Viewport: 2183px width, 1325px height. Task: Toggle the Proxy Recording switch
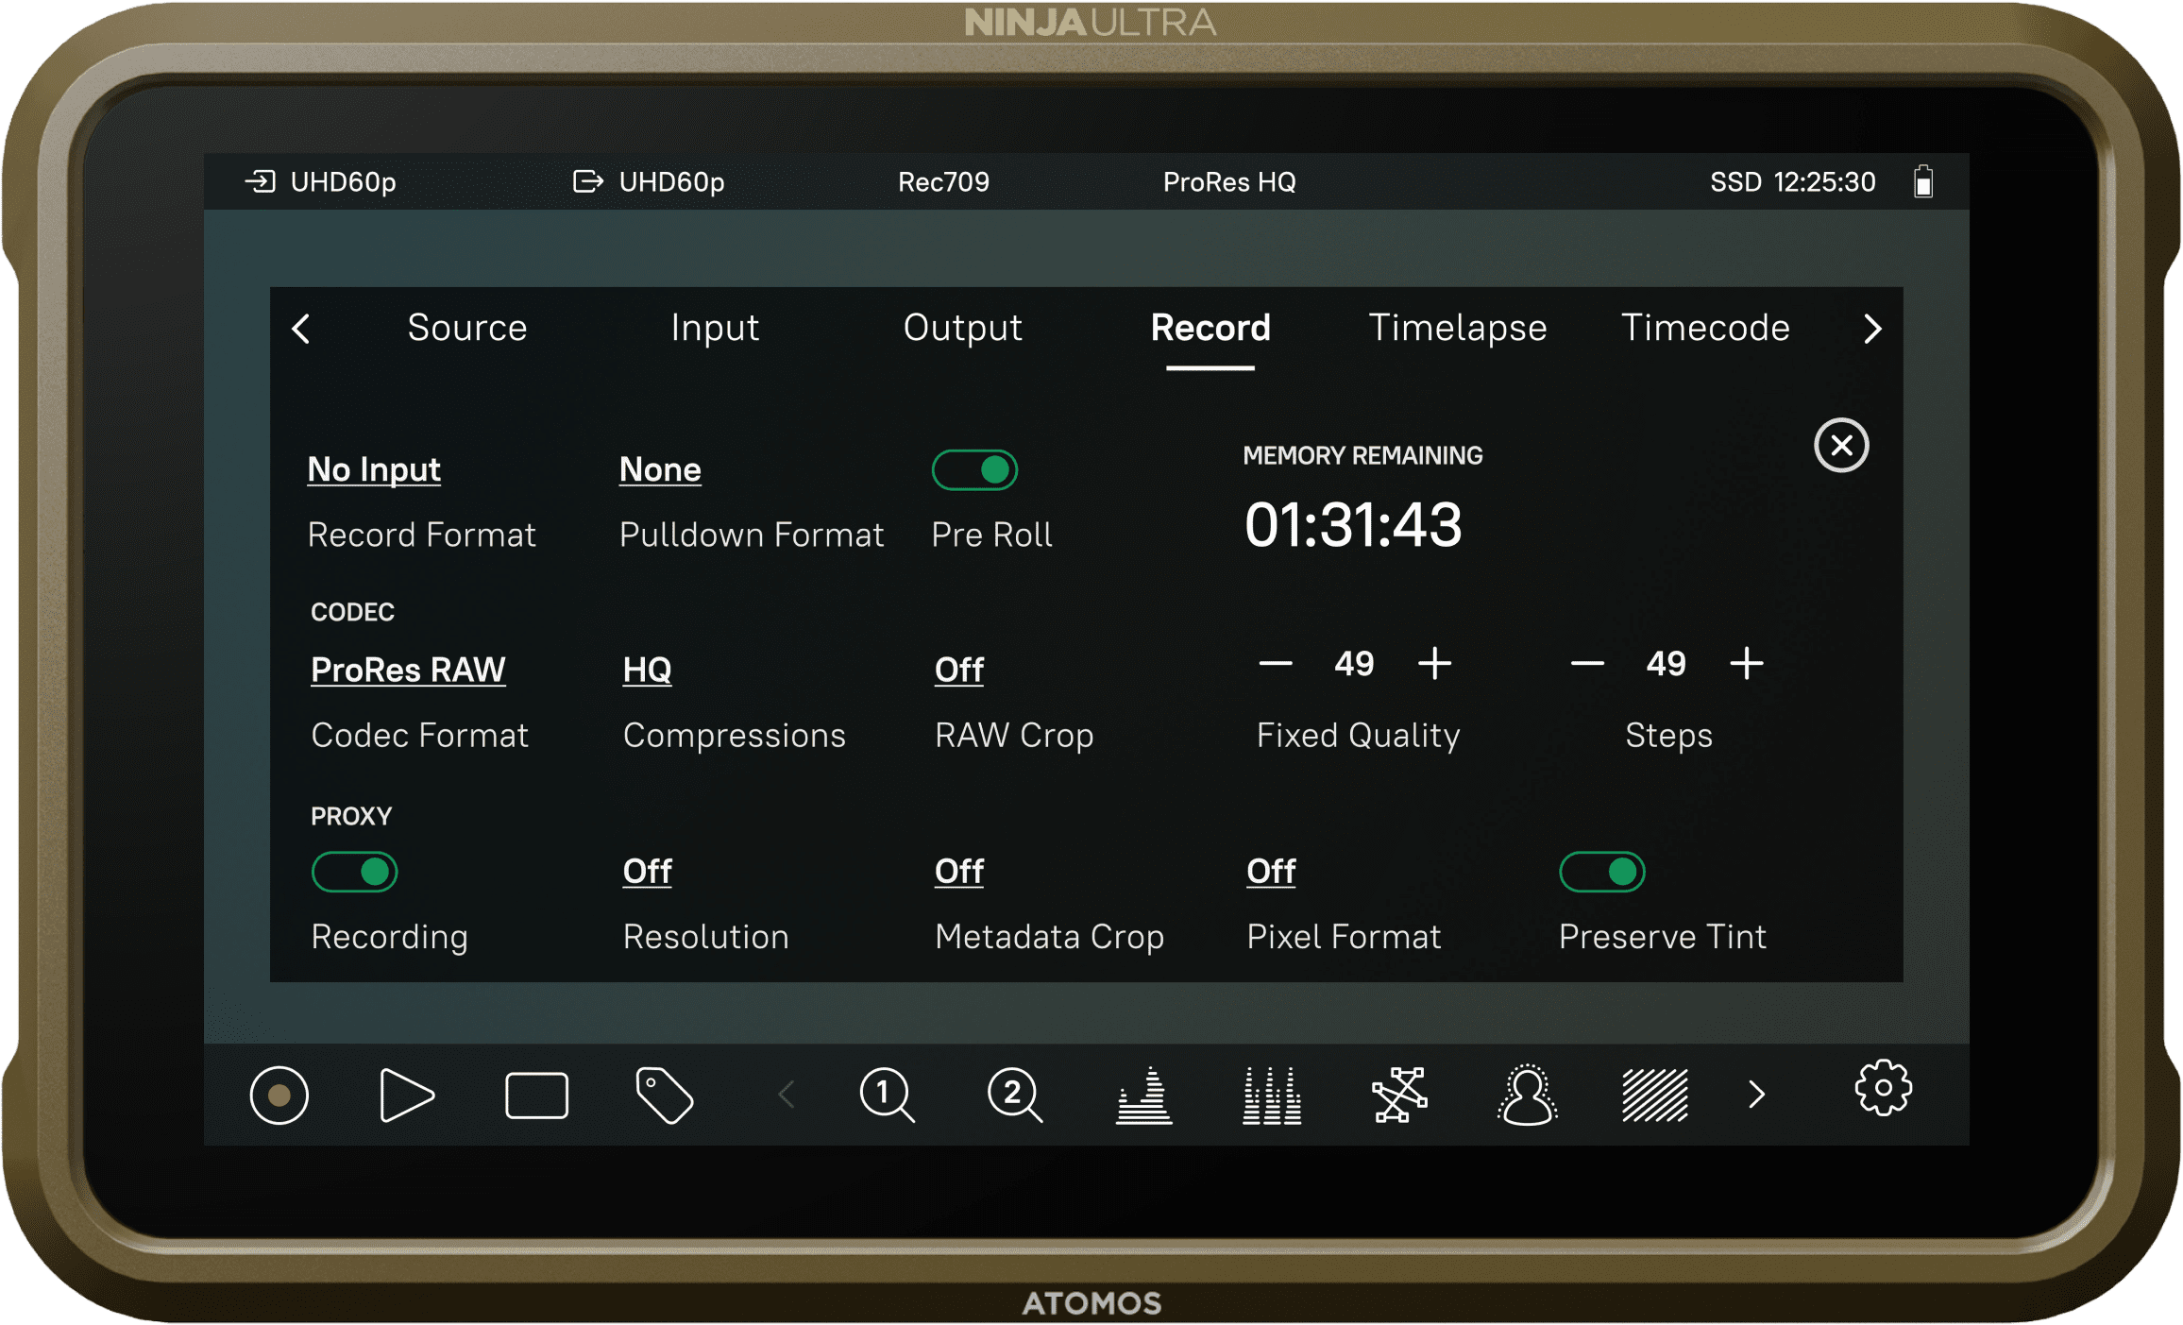coord(354,872)
